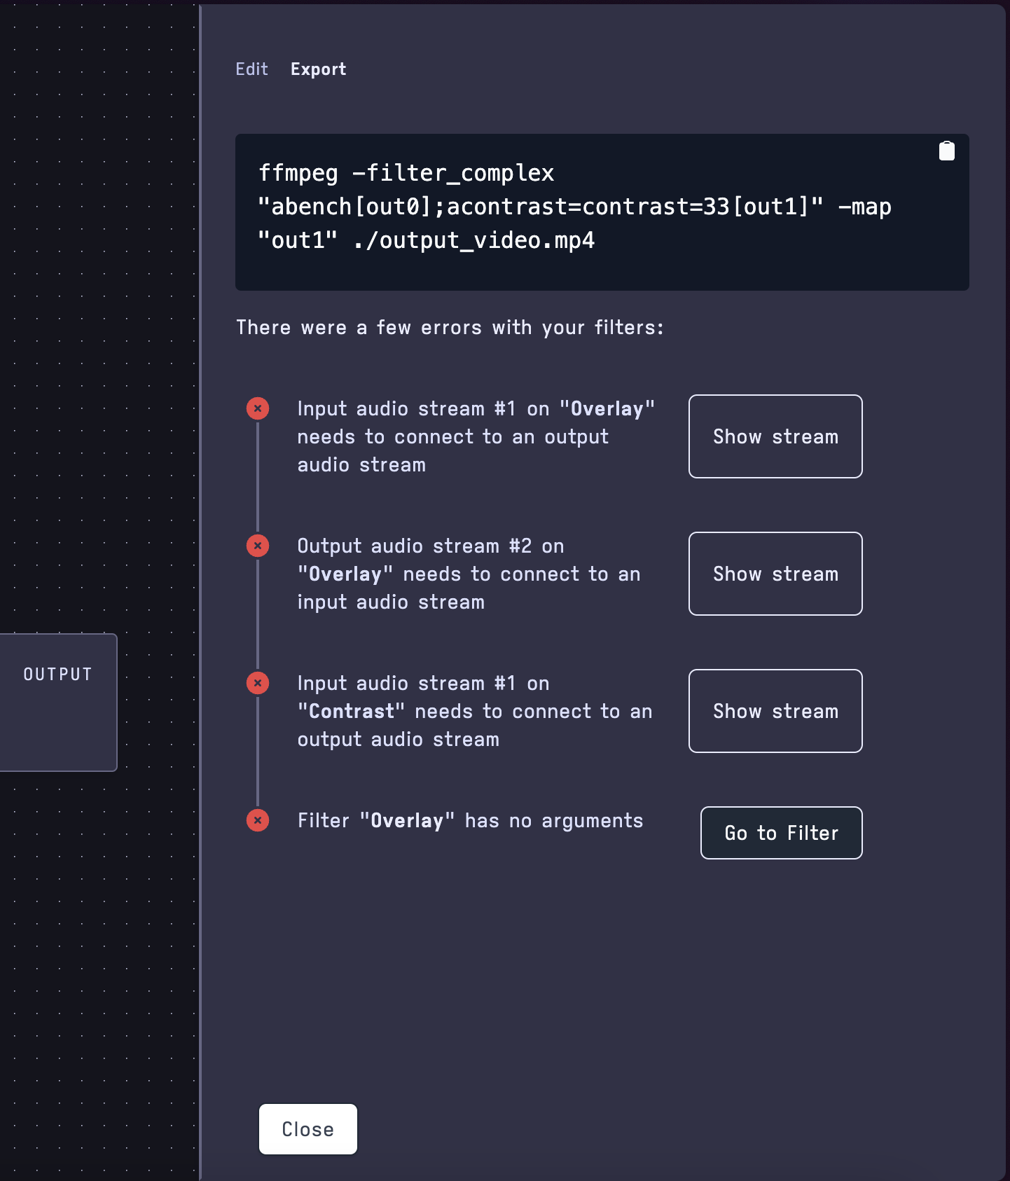
Task: Switch to the Edit tab
Action: (251, 69)
